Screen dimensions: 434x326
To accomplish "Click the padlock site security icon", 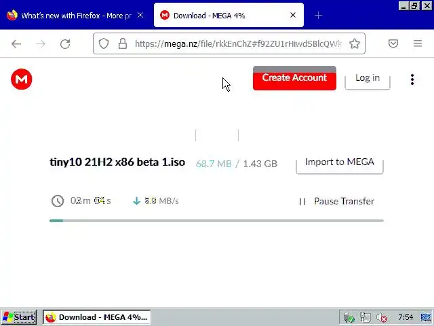I will 123,43.
